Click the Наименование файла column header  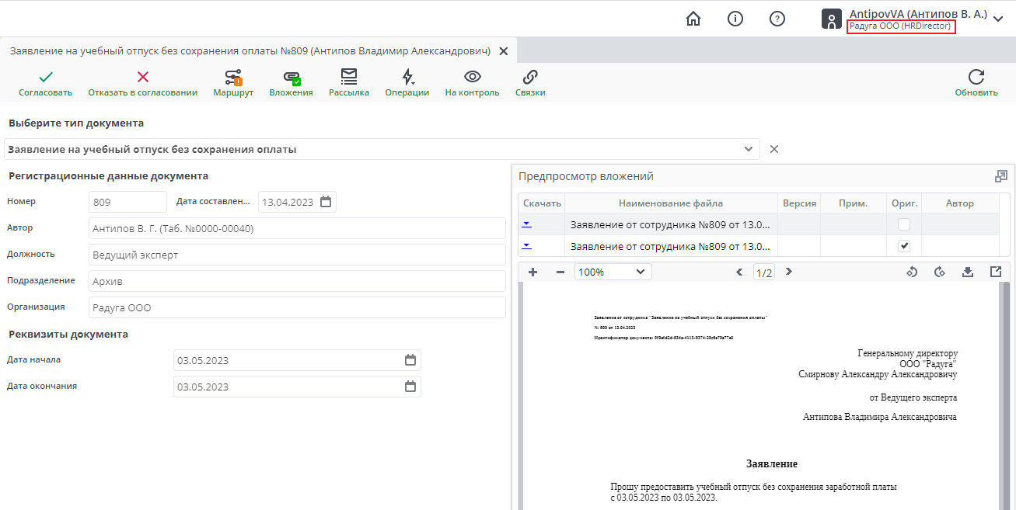(671, 203)
